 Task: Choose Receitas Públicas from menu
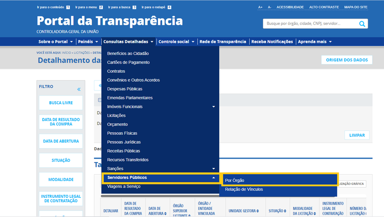[123, 151]
